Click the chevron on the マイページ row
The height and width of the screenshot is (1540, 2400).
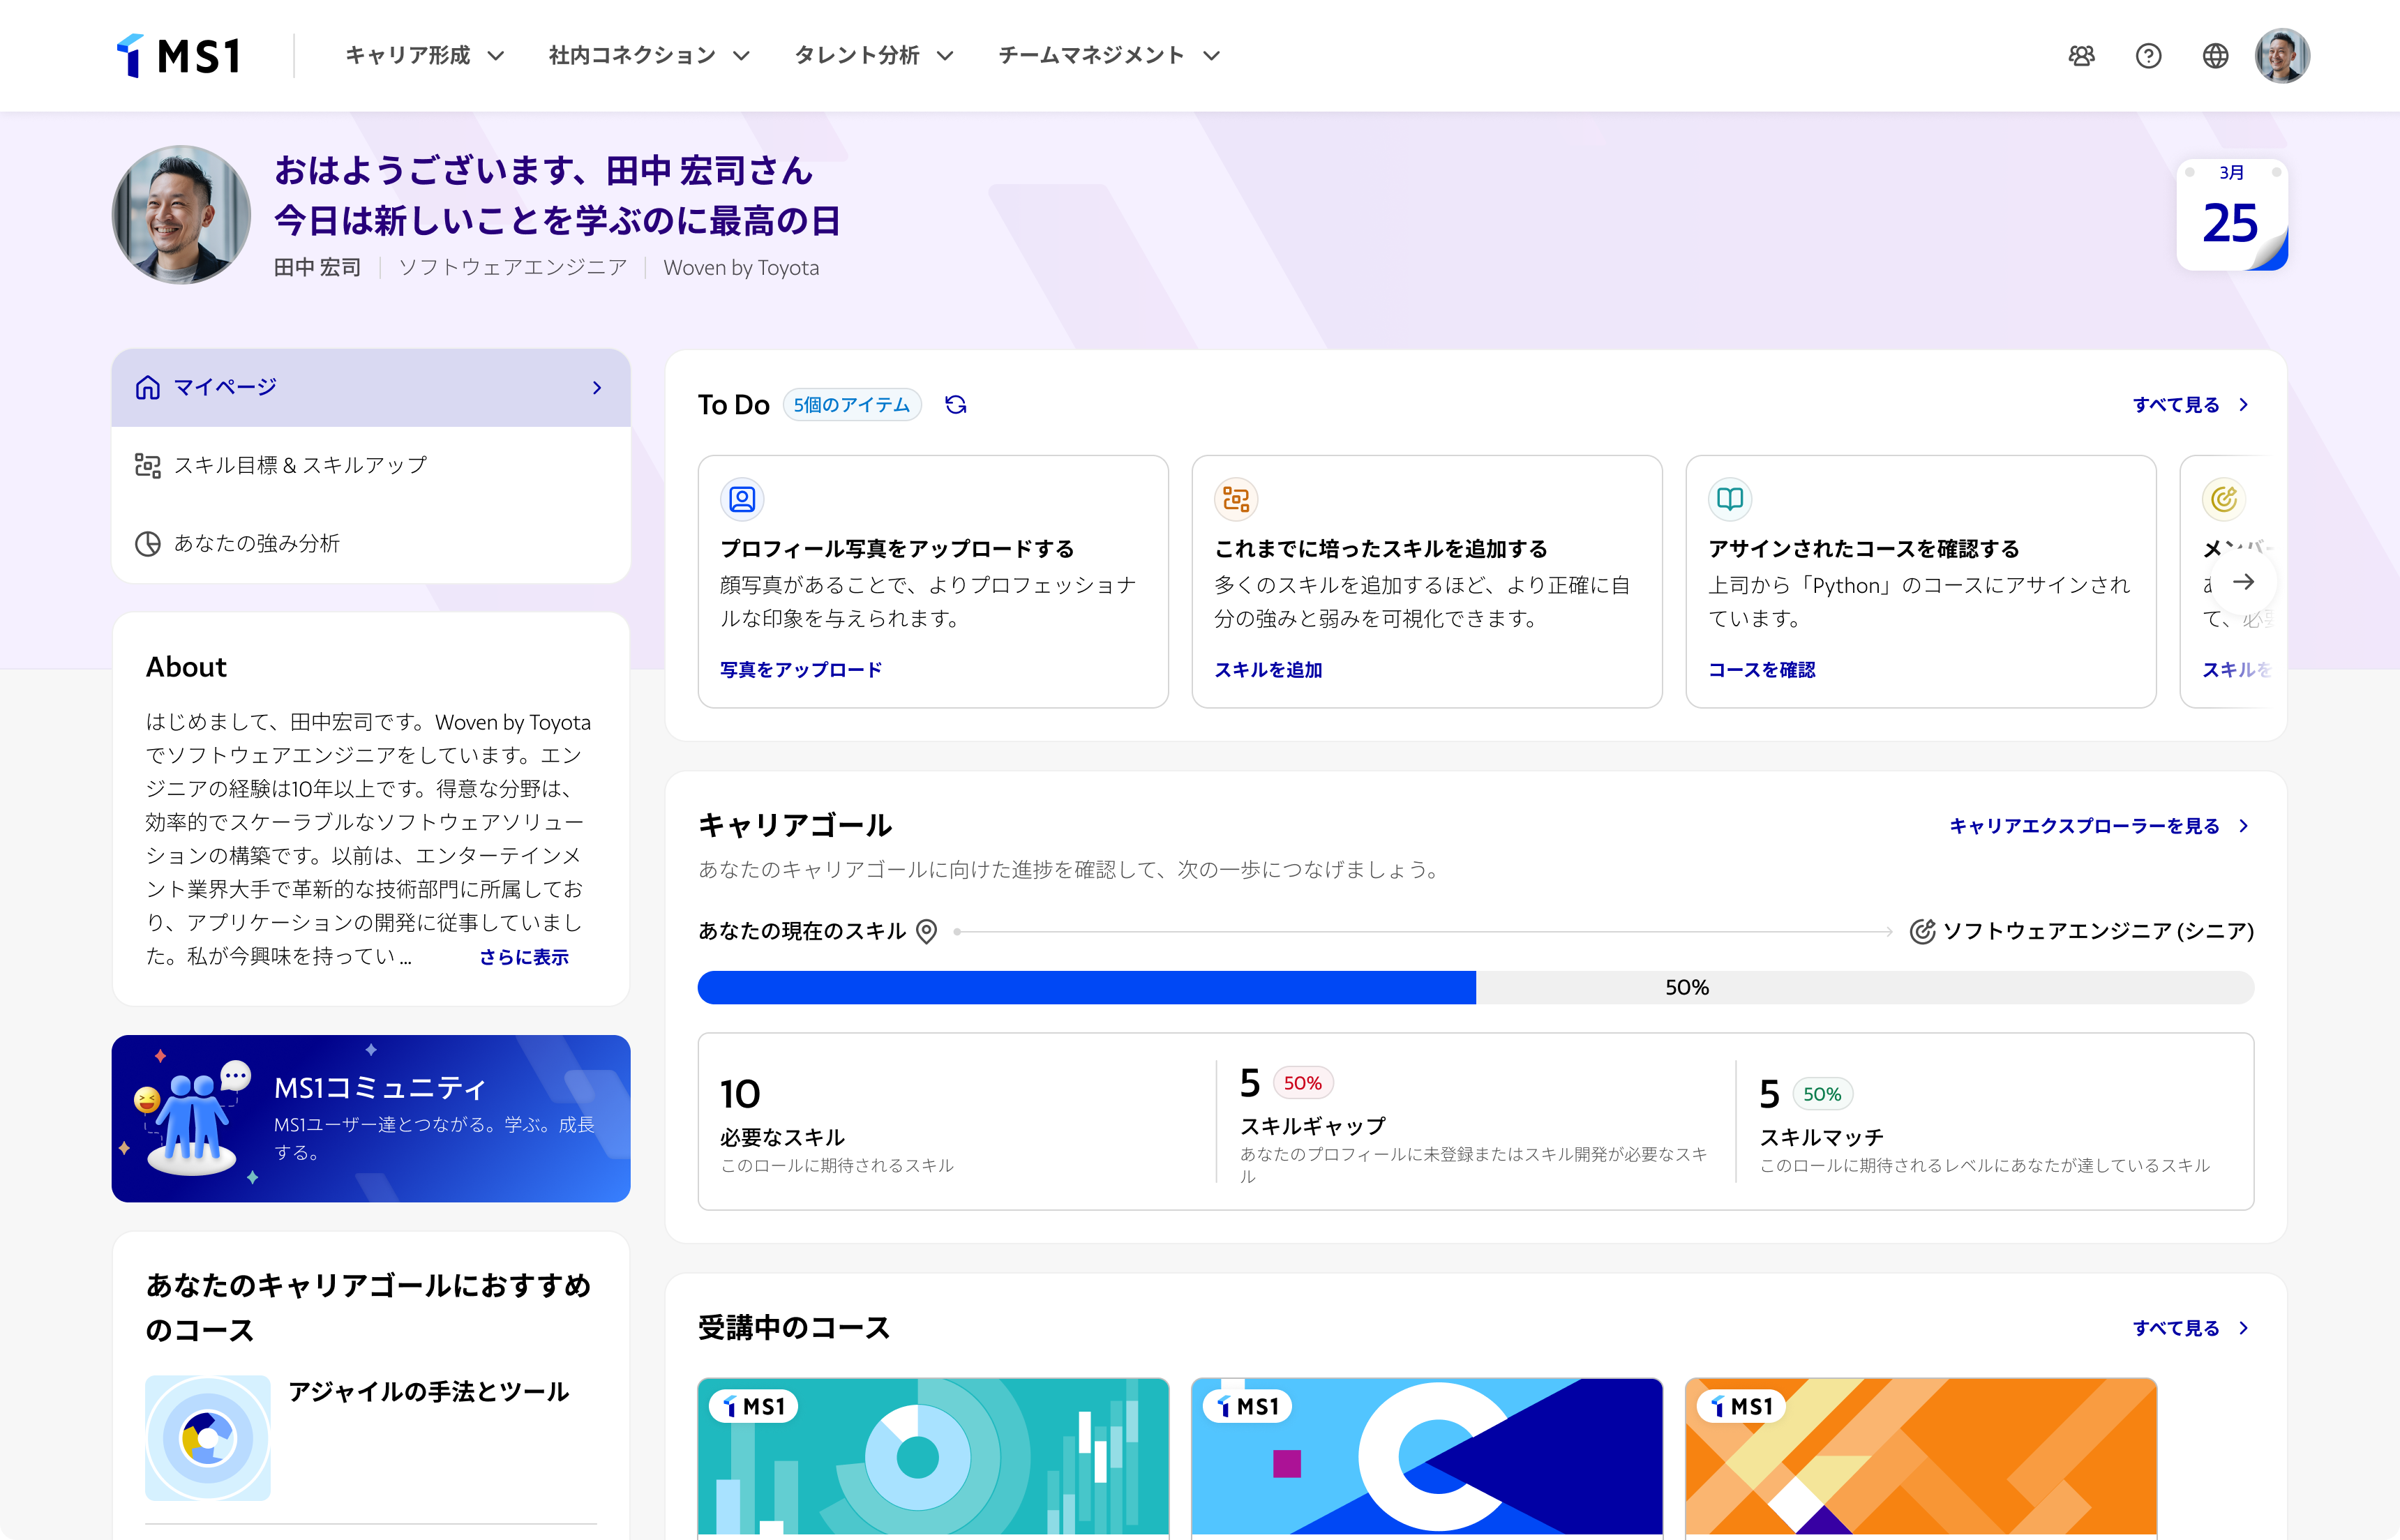point(597,388)
